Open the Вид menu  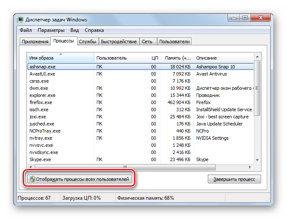(75, 30)
